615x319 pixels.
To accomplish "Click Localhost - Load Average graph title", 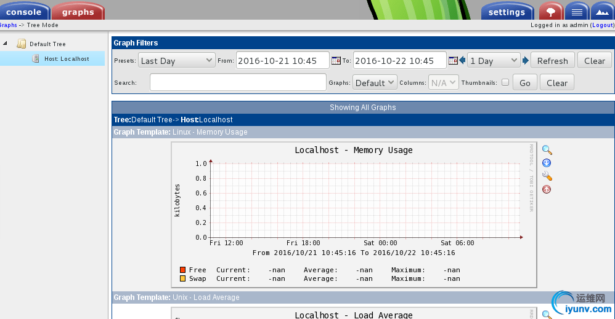I will [353, 315].
